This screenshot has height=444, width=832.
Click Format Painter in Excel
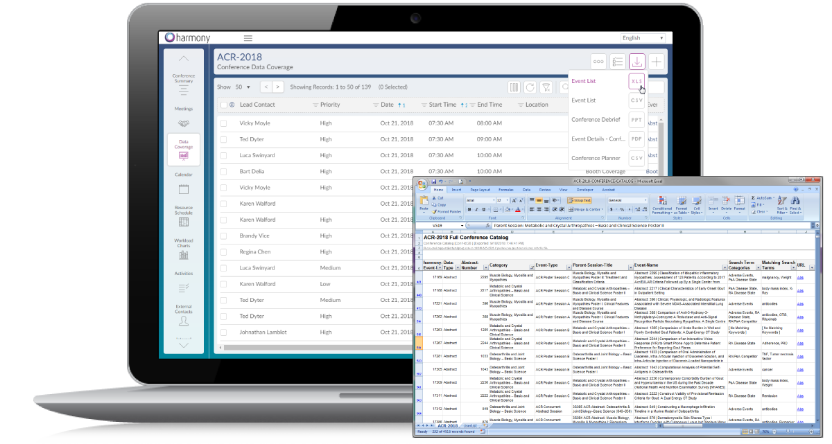pyautogui.click(x=448, y=212)
